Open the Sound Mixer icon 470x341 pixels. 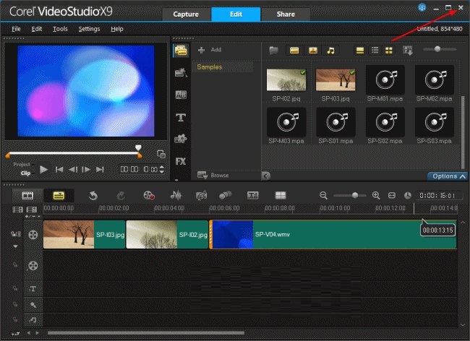tap(176, 196)
